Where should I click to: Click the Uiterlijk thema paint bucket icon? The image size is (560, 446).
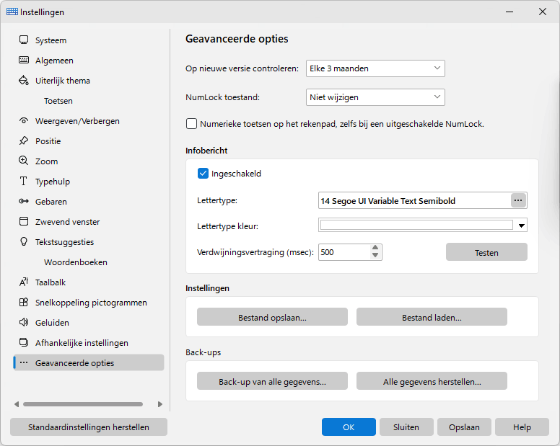click(24, 80)
